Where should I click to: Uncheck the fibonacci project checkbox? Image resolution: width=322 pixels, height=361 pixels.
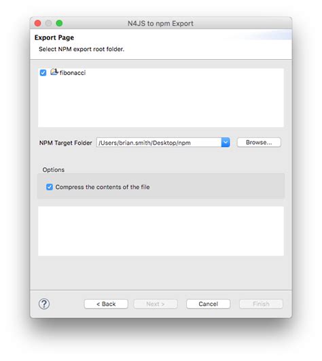point(43,73)
